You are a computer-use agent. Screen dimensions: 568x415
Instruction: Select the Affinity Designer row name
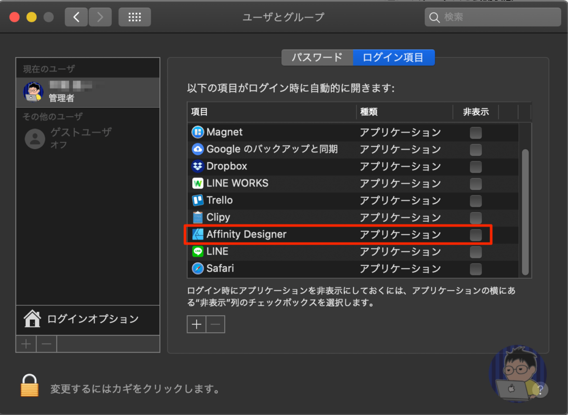click(247, 234)
